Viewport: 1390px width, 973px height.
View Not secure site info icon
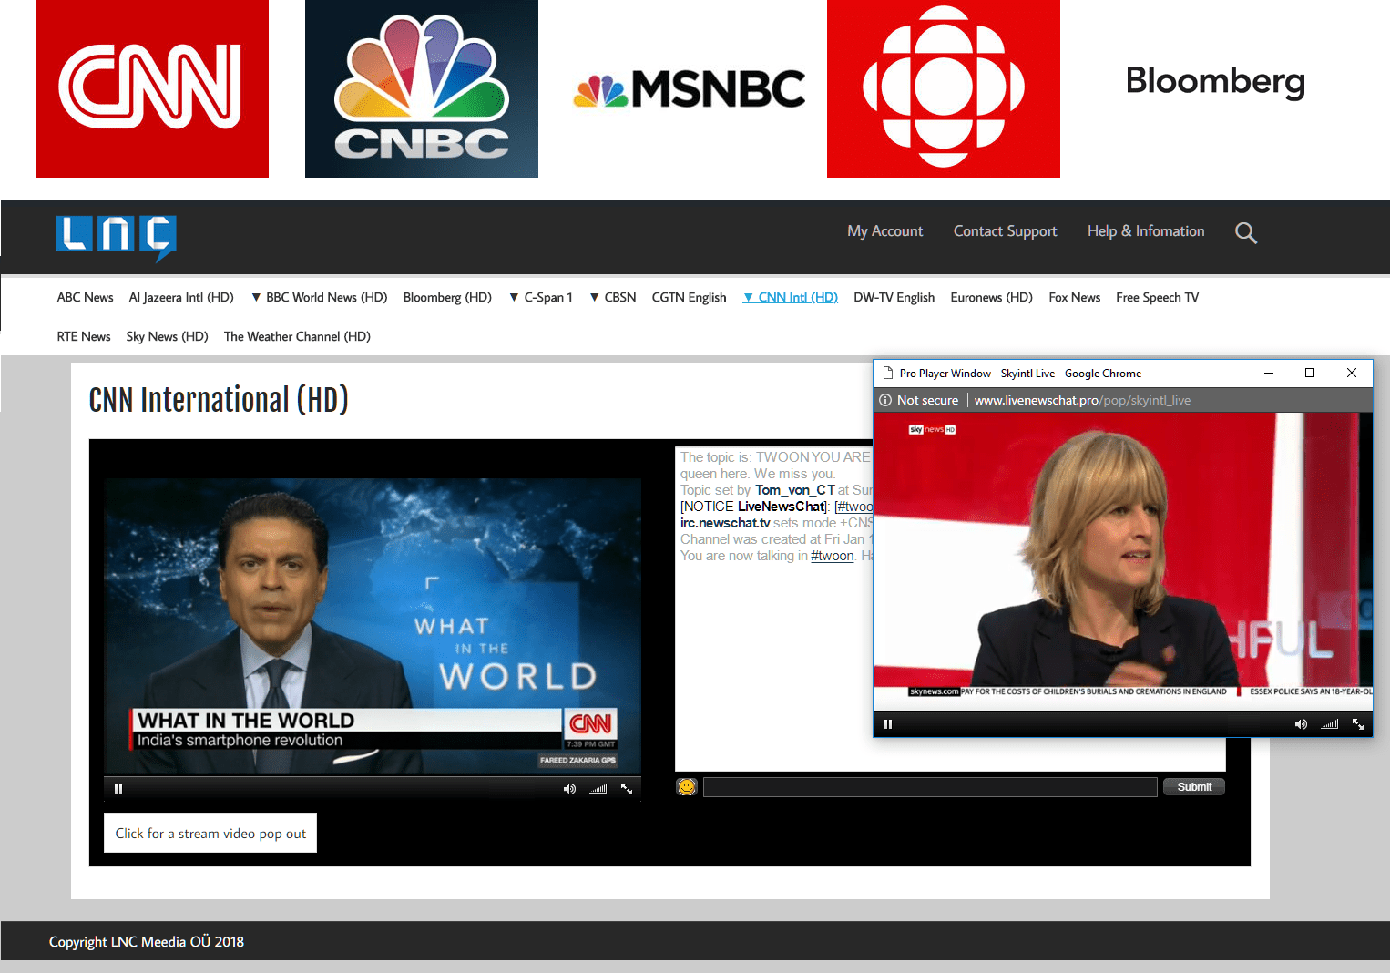[x=885, y=400]
